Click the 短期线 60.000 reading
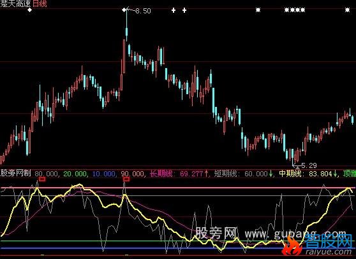 tap(244, 174)
